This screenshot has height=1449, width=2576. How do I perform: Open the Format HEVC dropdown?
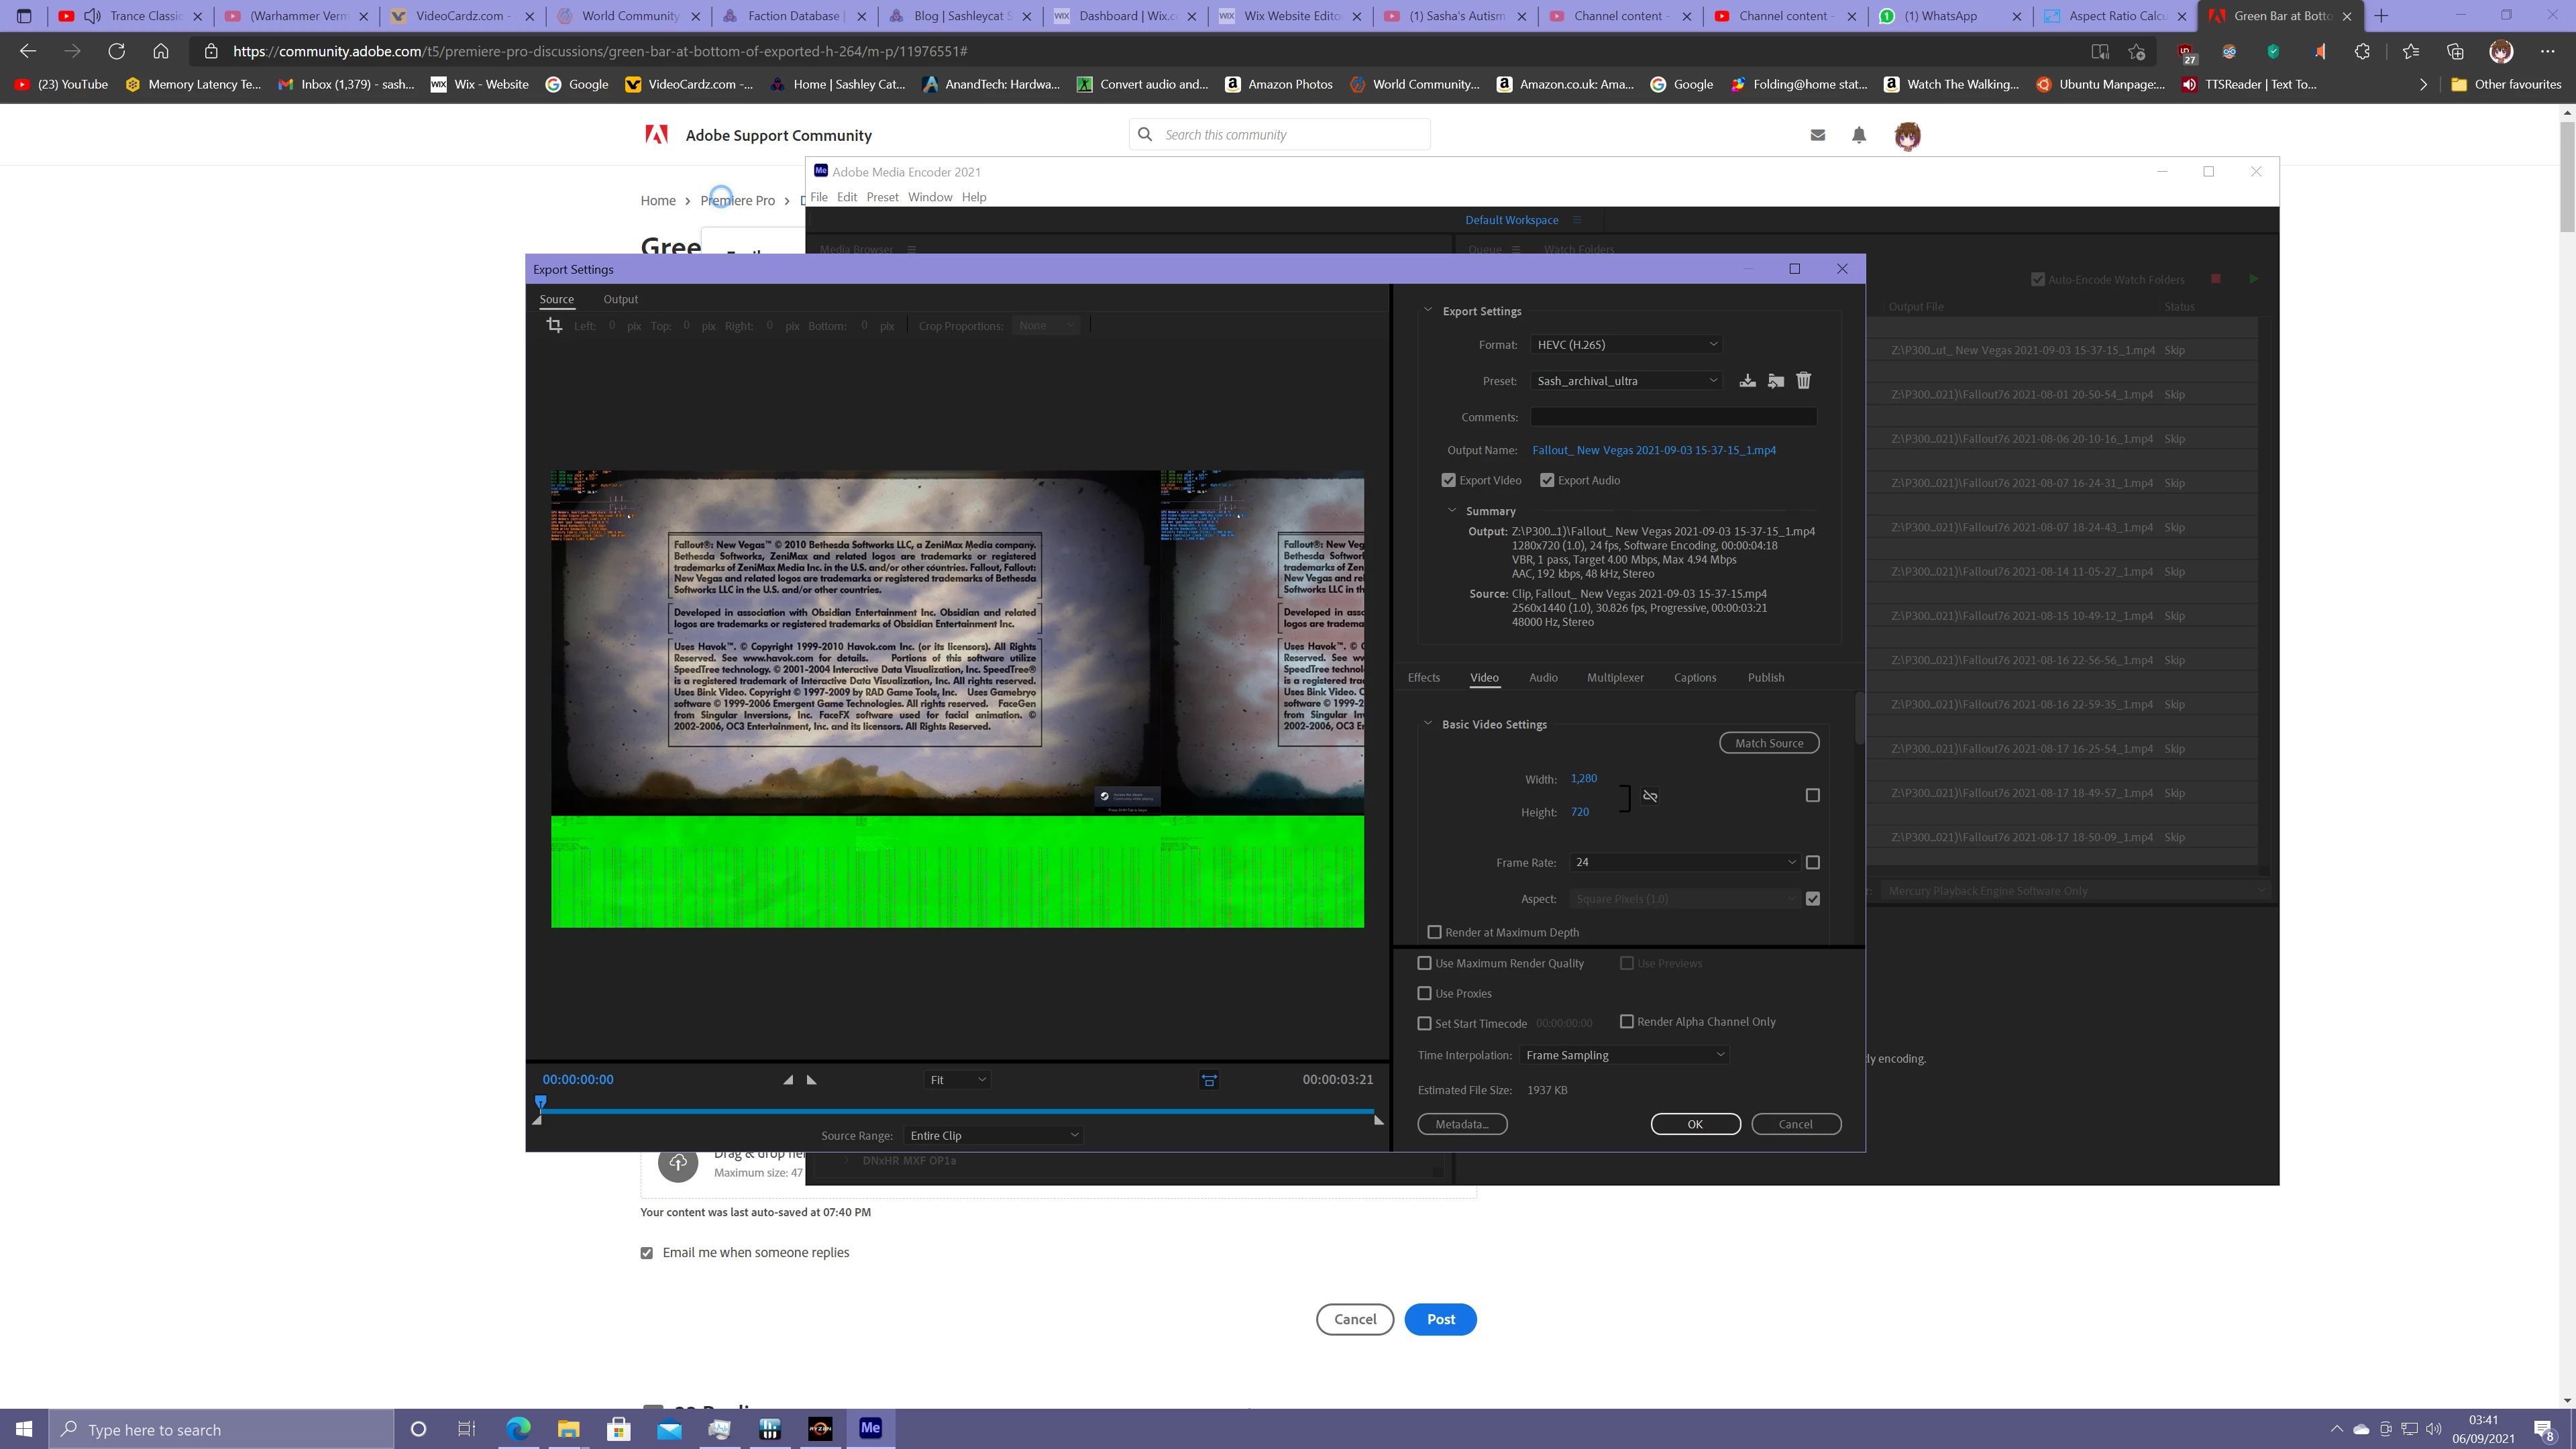click(x=1625, y=345)
